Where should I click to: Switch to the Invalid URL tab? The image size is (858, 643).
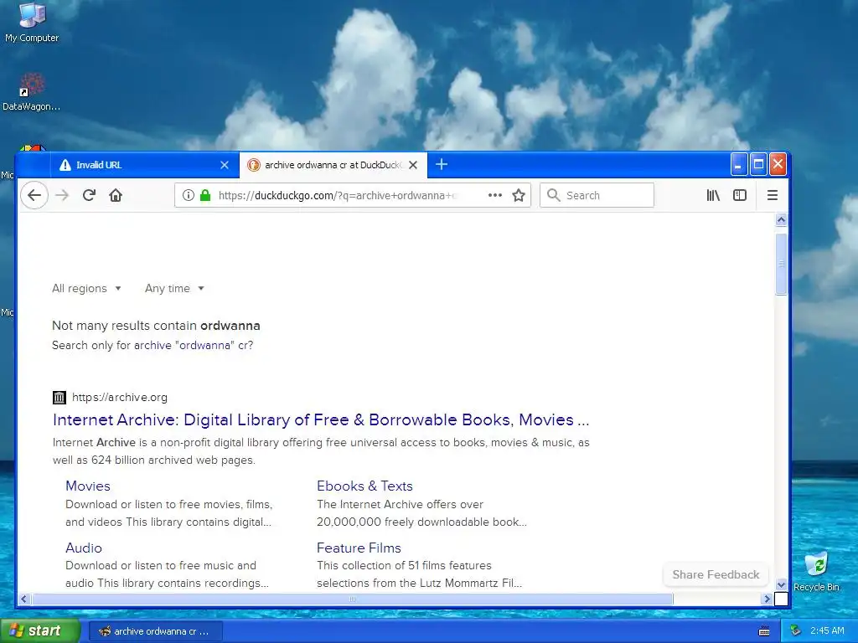[144, 165]
